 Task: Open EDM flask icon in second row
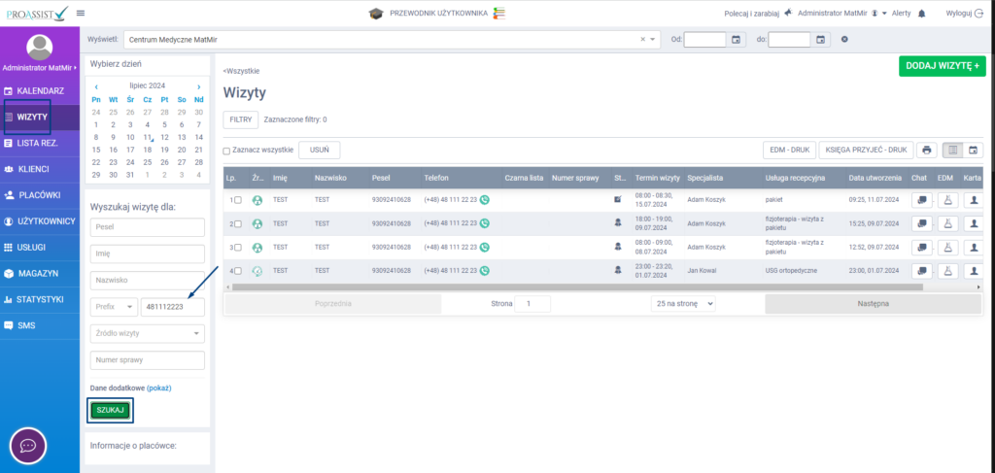(x=946, y=223)
